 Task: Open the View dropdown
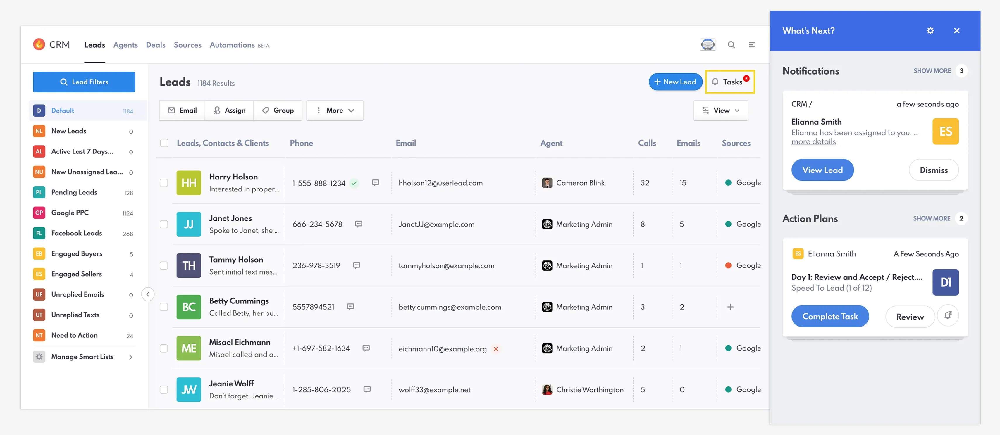click(720, 110)
